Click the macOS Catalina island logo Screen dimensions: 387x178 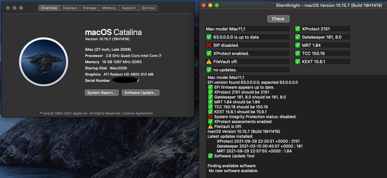[x=44, y=62]
